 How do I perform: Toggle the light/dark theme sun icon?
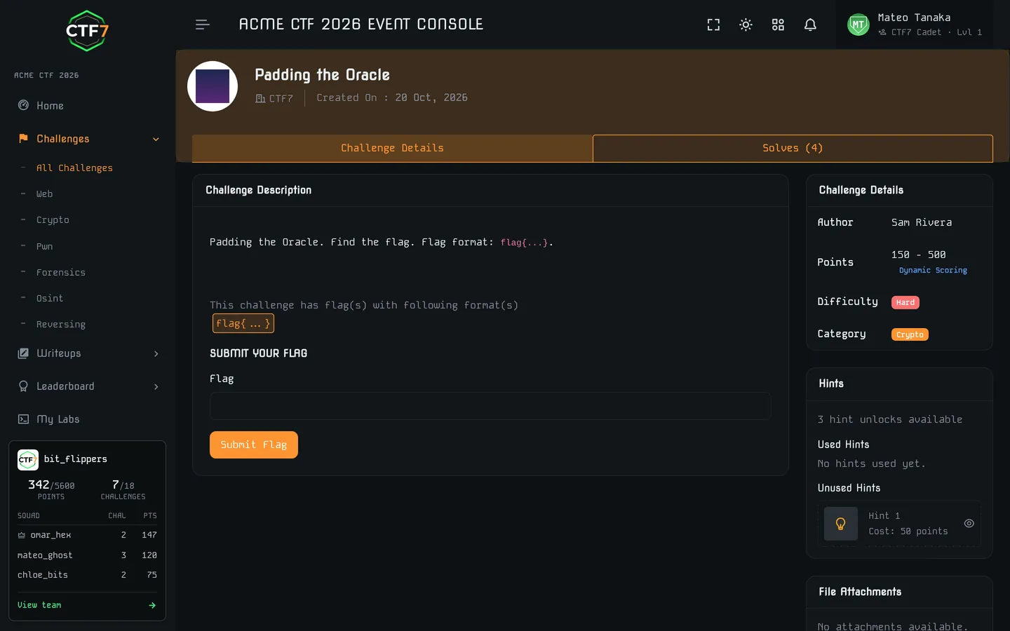tap(746, 25)
